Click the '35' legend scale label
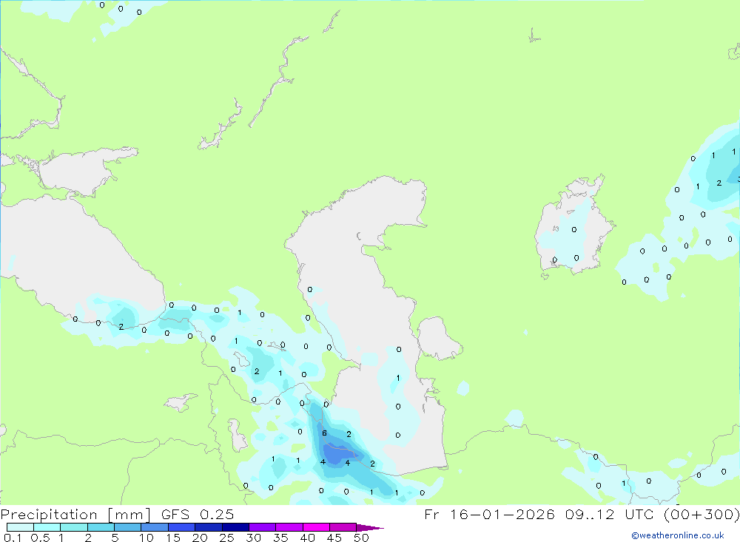 [280, 538]
